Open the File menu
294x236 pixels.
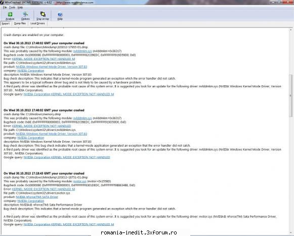pos(5,7)
